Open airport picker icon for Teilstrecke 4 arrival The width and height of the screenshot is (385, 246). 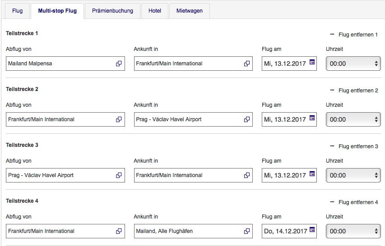point(247,231)
